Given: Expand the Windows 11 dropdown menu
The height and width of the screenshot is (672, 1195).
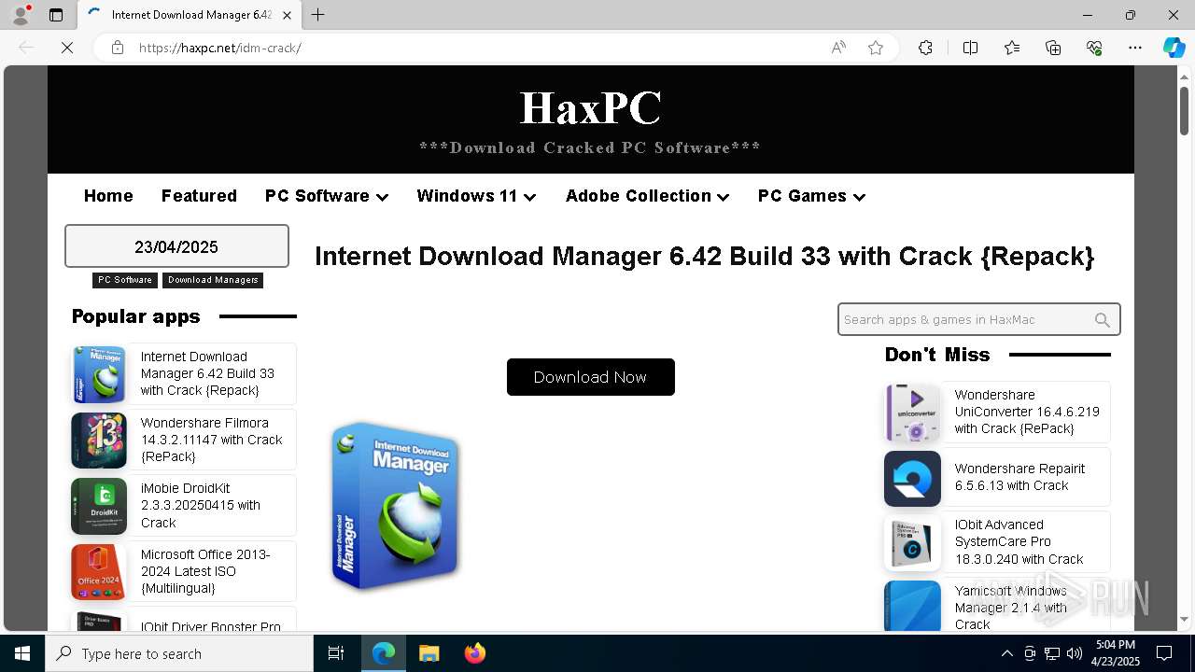Looking at the screenshot, I should pos(476,196).
